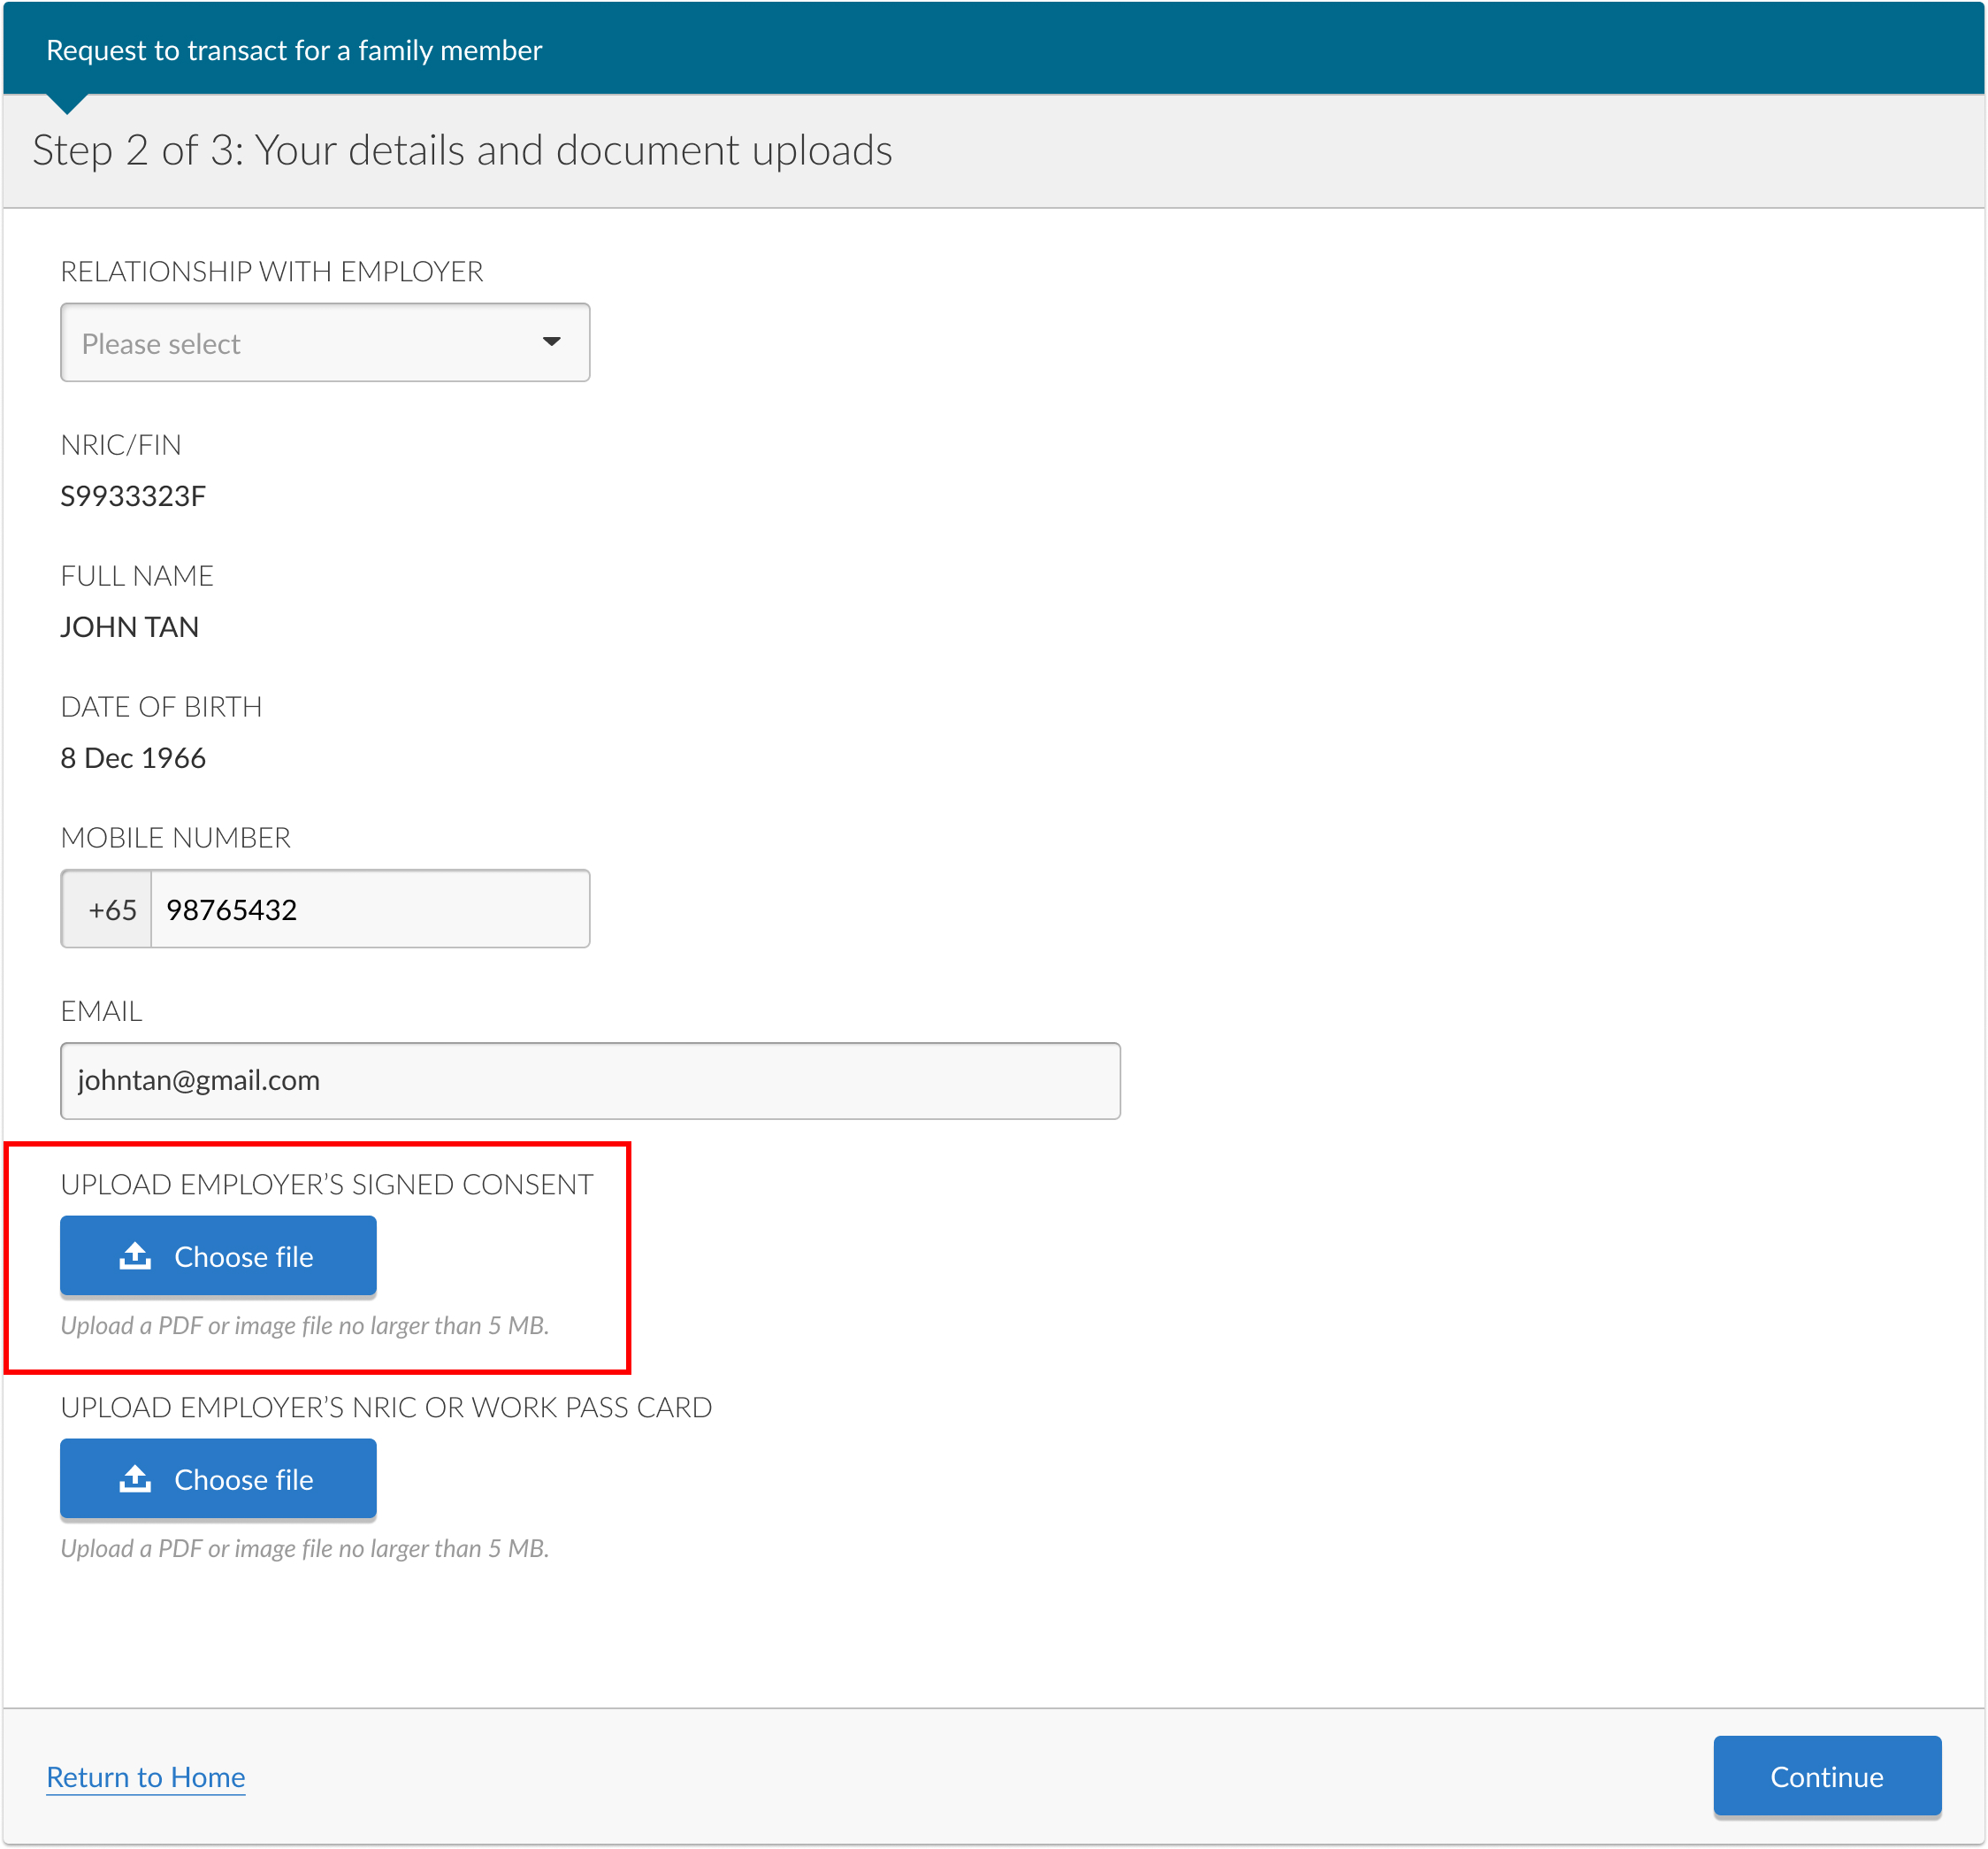Click the Request to transact for a family member header
This screenshot has height=1849, width=1988.
click(x=294, y=50)
